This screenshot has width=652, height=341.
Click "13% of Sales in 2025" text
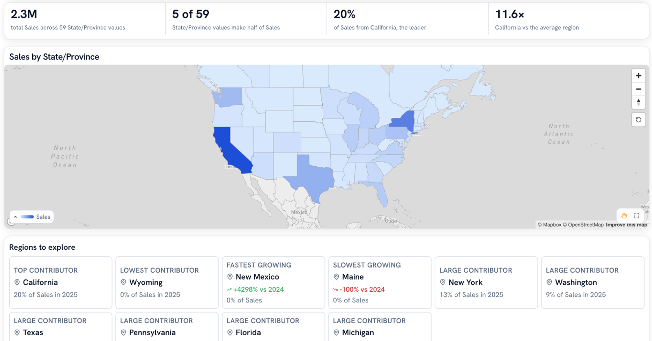pyautogui.click(x=471, y=295)
